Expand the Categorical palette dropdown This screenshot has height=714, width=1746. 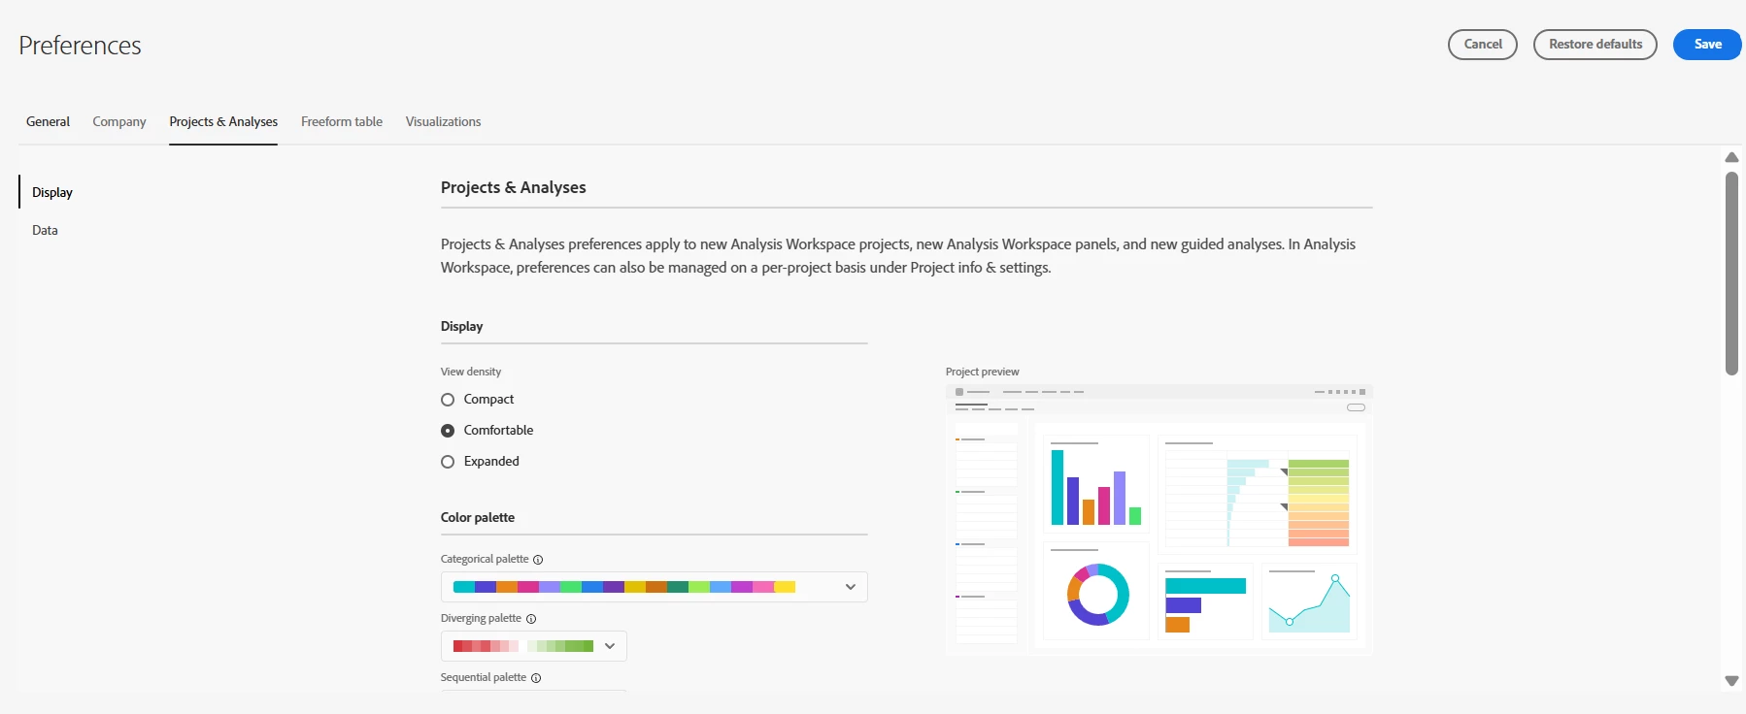click(x=655, y=587)
